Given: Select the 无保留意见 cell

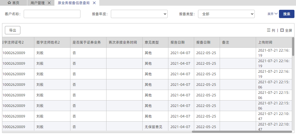Looking at the screenshot, I should [153, 127].
